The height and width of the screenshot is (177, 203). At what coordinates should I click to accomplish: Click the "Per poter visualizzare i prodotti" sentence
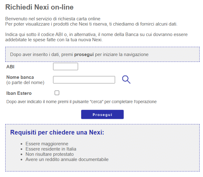[x=91, y=24]
